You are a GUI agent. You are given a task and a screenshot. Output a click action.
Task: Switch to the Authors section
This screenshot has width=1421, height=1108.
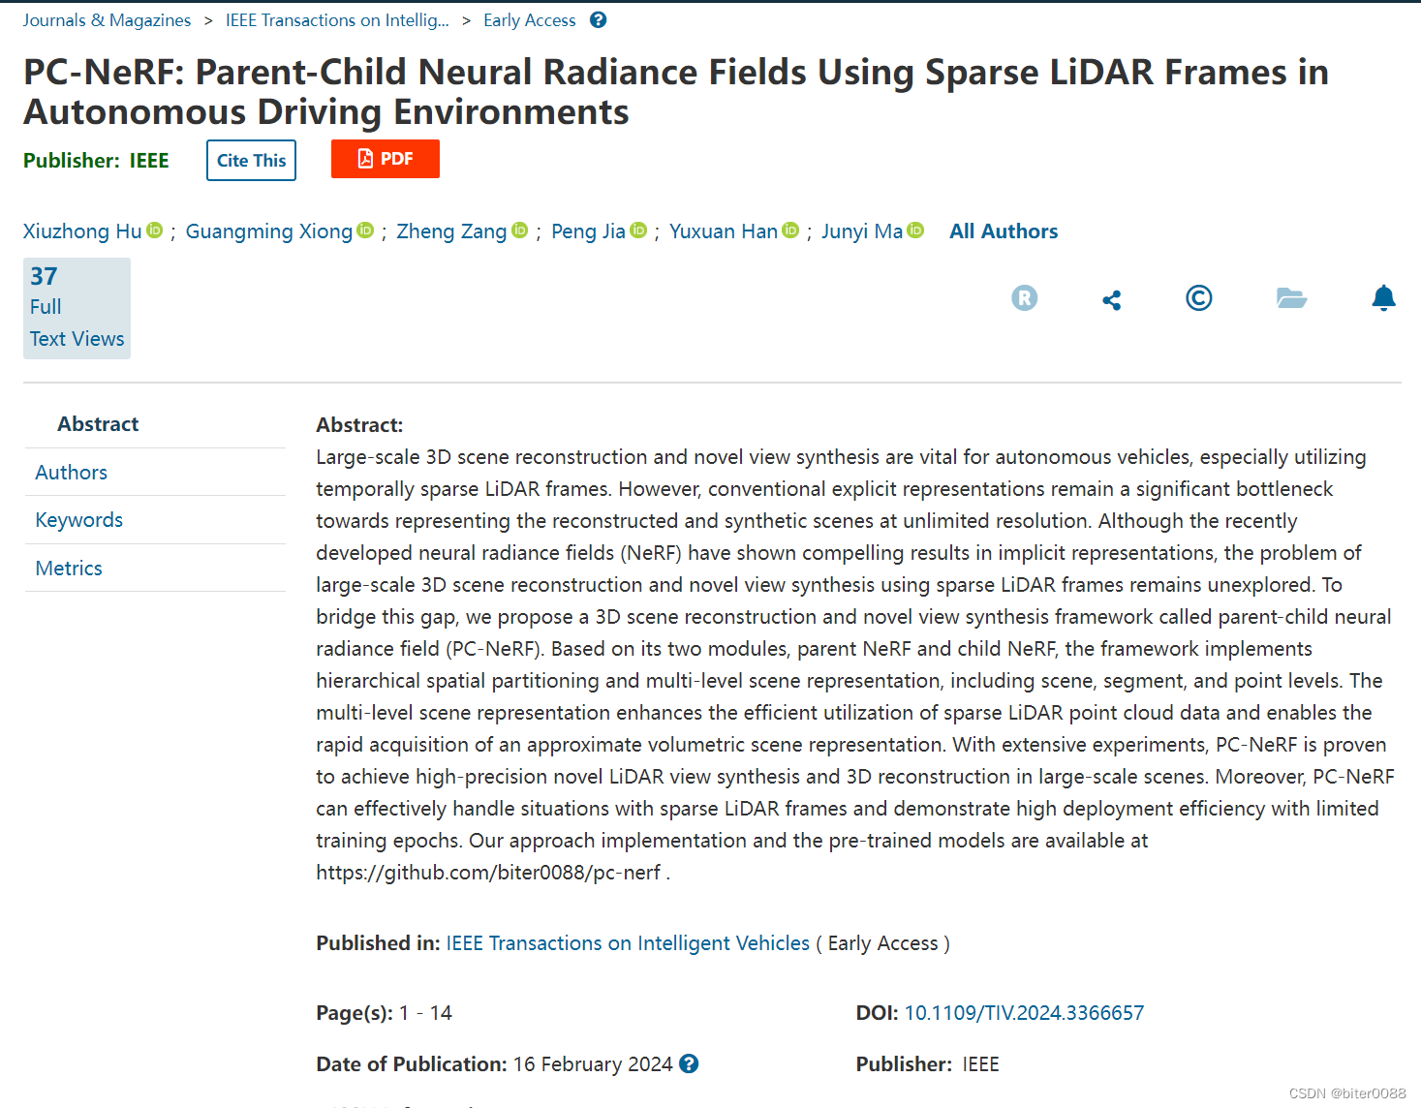pos(71,472)
